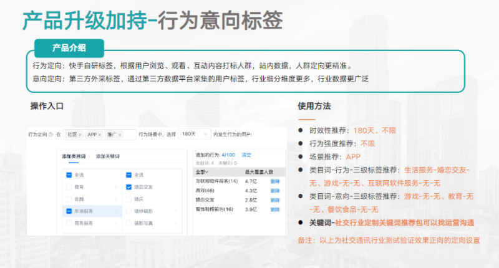Click the 最大覆盖人数 column header
The width and height of the screenshot is (499, 268).
(x=259, y=172)
